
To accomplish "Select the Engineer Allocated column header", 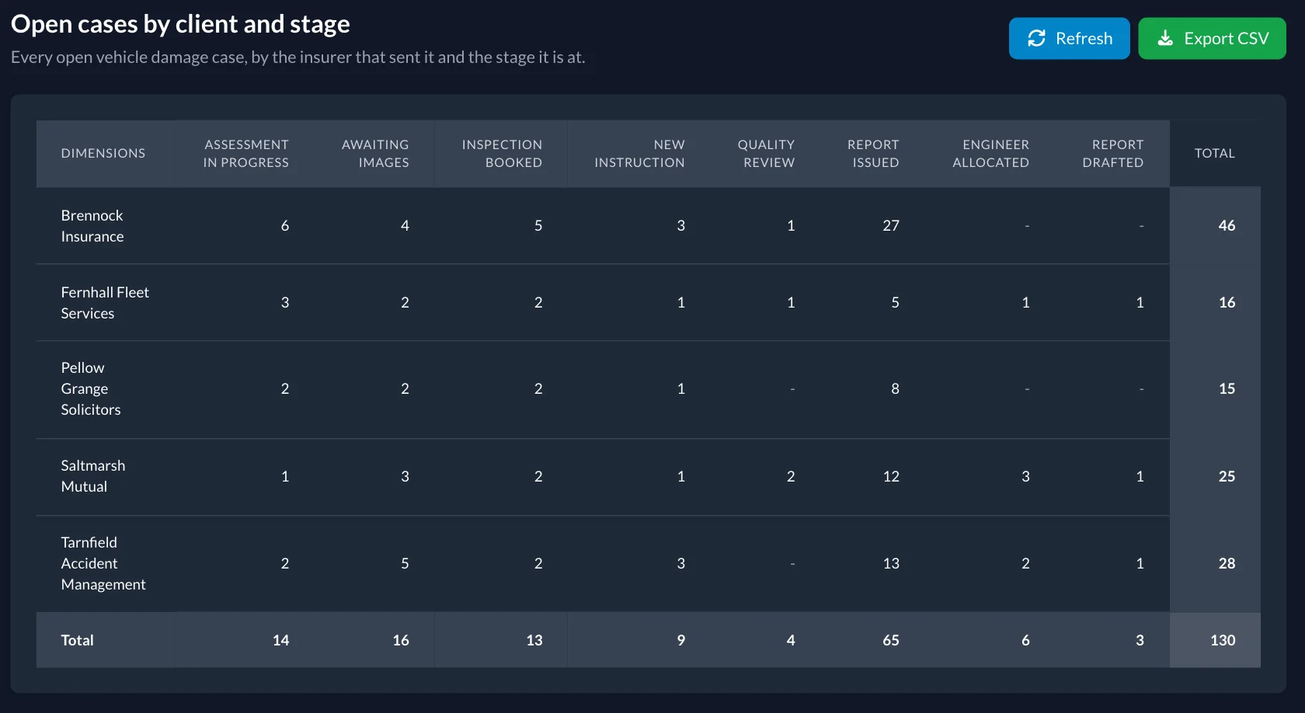I will [x=990, y=153].
